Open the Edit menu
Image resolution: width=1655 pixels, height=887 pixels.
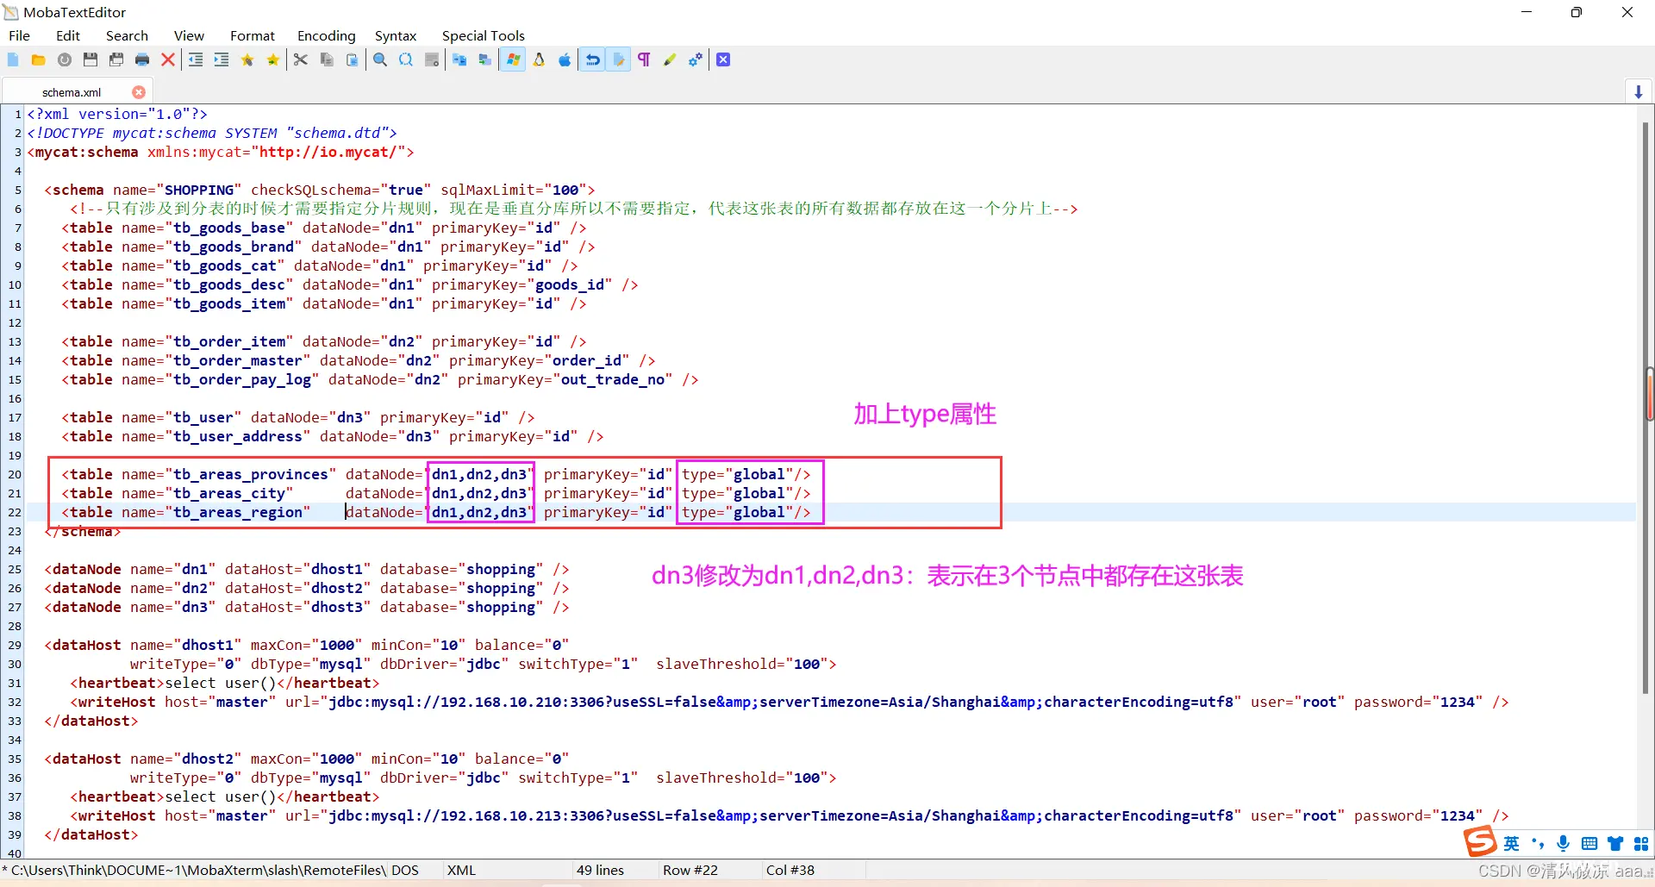[68, 35]
